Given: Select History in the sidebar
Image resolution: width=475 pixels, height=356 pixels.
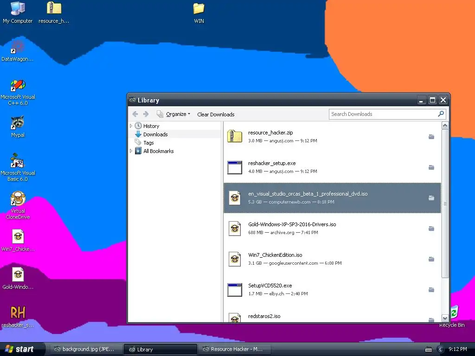Looking at the screenshot, I should [151, 126].
